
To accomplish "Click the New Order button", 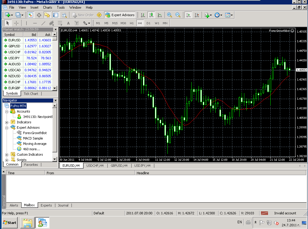I will 83,15.
